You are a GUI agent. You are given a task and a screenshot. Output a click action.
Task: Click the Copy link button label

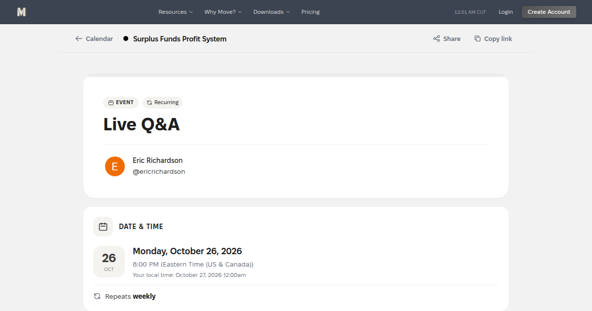(498, 39)
